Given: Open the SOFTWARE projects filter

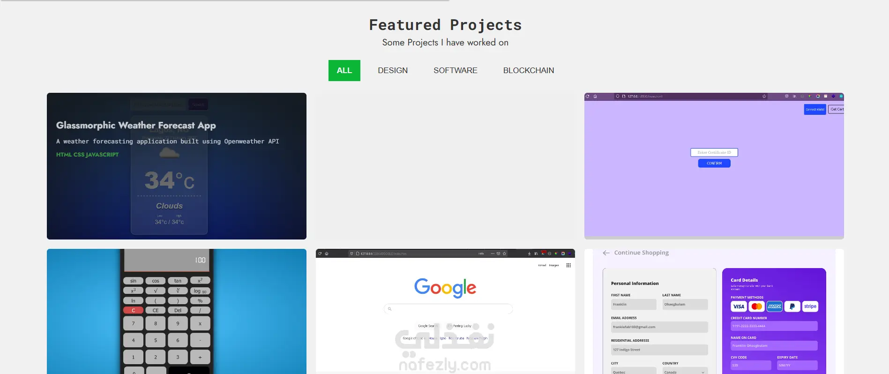Looking at the screenshot, I should [x=455, y=70].
